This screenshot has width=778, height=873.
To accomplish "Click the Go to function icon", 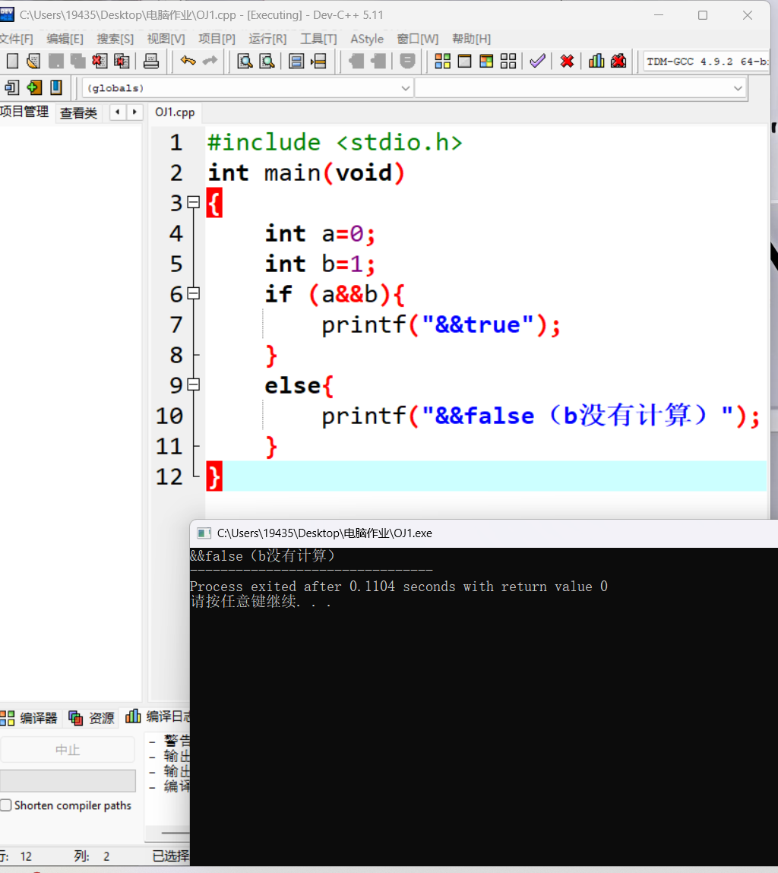I will [x=296, y=61].
